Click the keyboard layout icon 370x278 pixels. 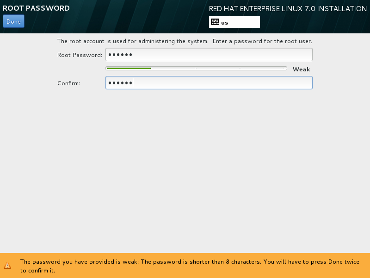pyautogui.click(x=215, y=22)
